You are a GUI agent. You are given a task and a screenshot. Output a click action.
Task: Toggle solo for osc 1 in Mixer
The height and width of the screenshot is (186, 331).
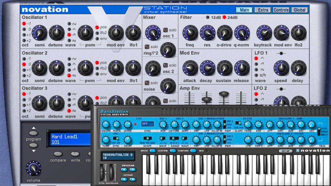165,30
